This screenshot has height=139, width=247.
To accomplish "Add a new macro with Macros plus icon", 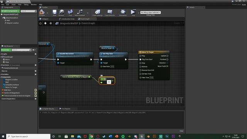I will (36, 71).
